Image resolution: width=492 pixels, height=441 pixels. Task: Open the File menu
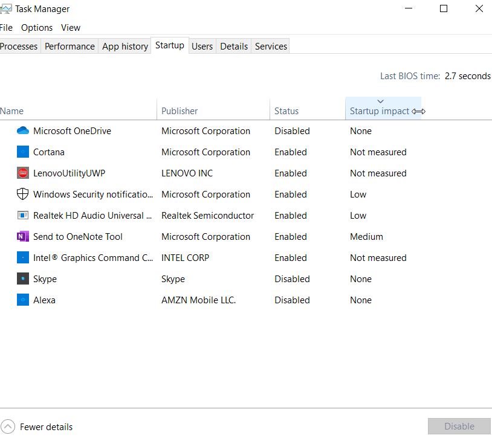(6, 28)
